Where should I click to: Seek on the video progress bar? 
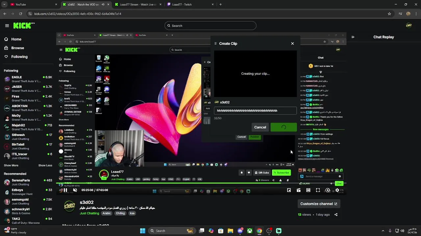202,184
